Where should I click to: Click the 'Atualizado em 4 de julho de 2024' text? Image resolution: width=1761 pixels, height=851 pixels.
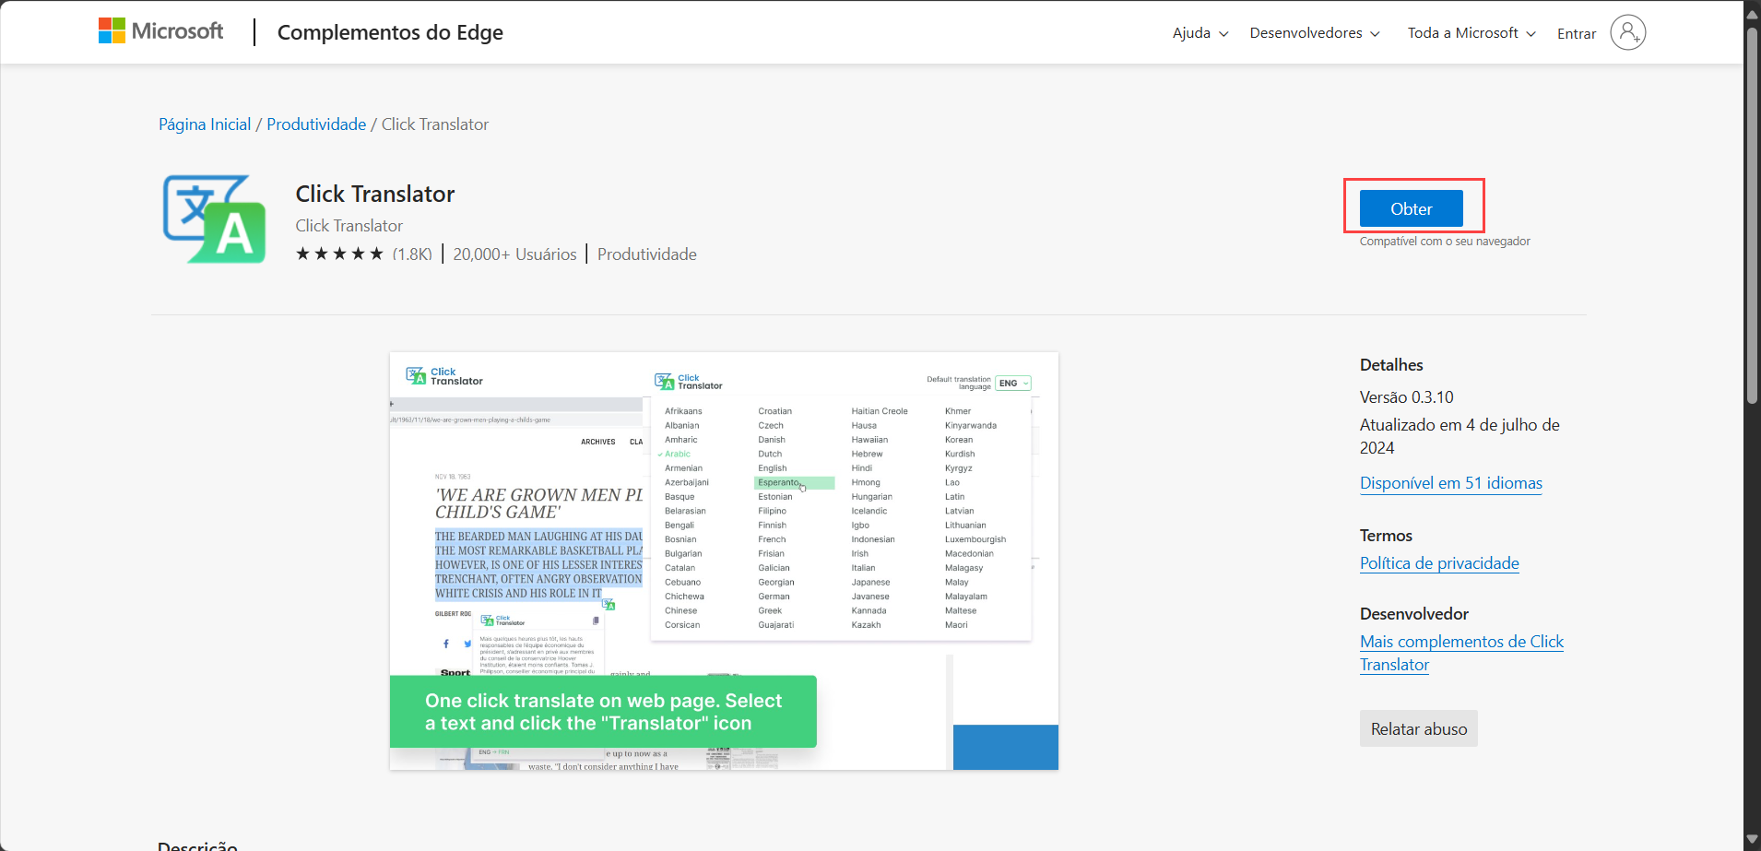click(1460, 436)
